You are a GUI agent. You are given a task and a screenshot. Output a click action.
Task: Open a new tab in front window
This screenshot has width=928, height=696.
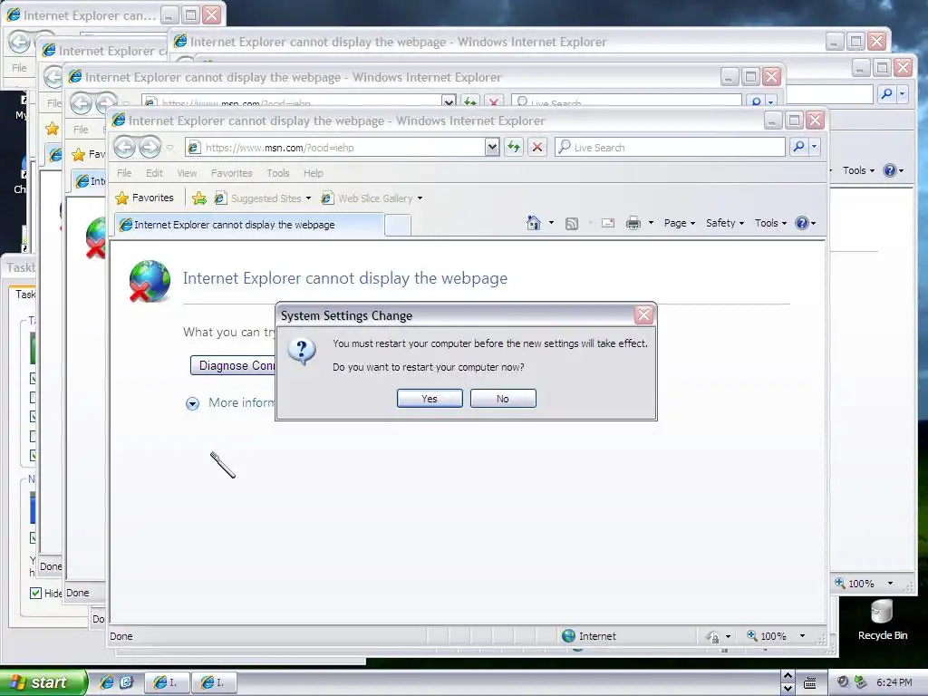coord(397,225)
